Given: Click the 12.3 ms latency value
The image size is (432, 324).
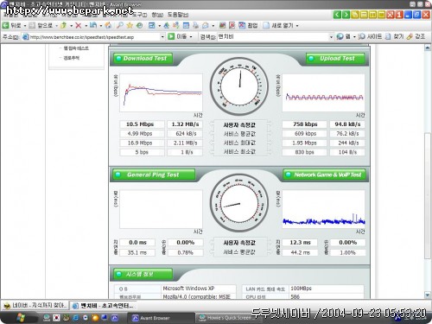Looking at the screenshot, I should (300, 243).
